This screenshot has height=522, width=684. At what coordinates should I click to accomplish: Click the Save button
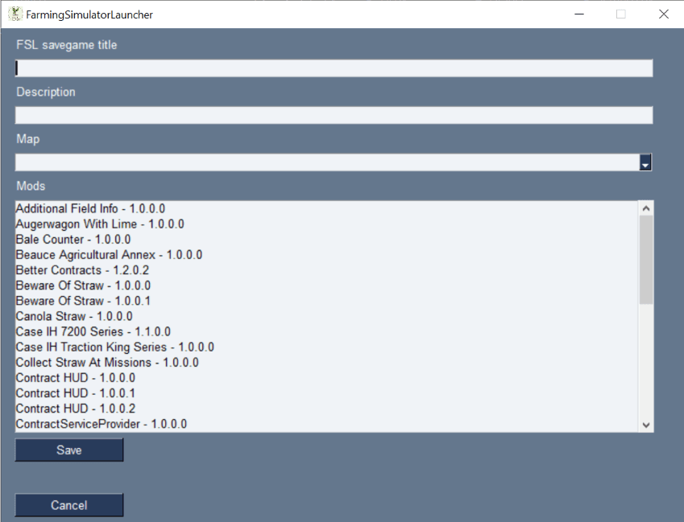69,450
